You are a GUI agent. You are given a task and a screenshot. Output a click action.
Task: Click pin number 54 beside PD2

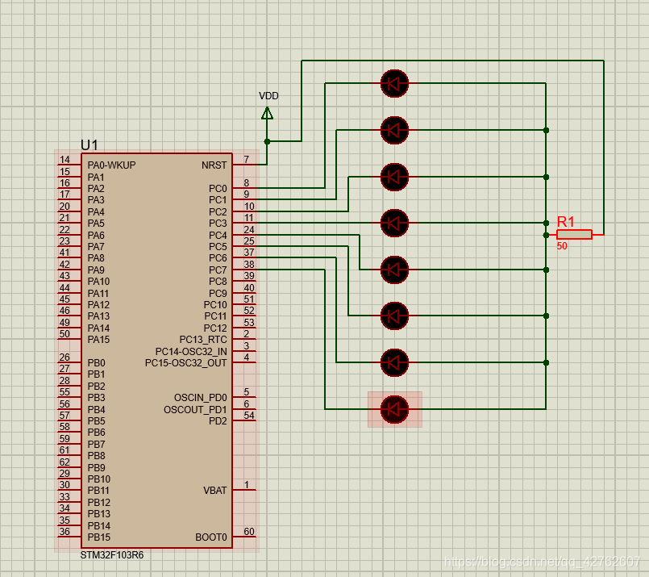coord(249,415)
